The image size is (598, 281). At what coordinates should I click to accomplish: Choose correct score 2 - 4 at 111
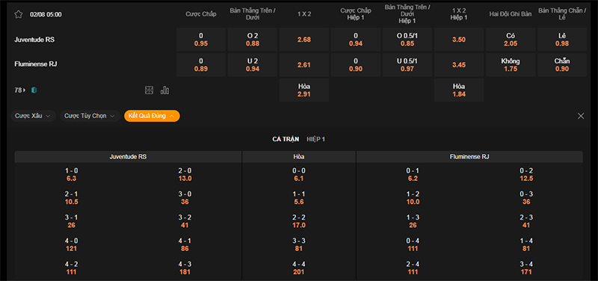pos(413,268)
